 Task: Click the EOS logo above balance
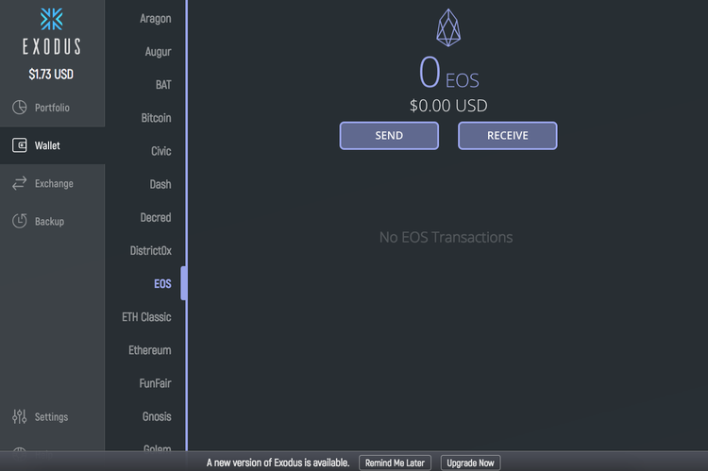point(448,27)
